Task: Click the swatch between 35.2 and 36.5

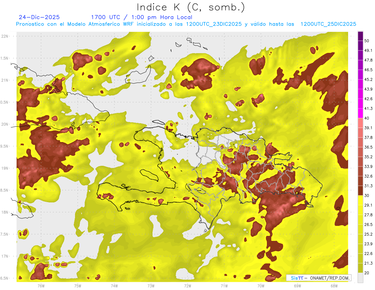Action: (360, 152)
